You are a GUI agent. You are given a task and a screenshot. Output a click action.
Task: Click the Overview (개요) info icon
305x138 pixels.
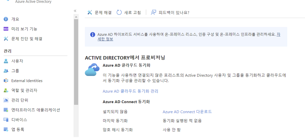[6, 19]
